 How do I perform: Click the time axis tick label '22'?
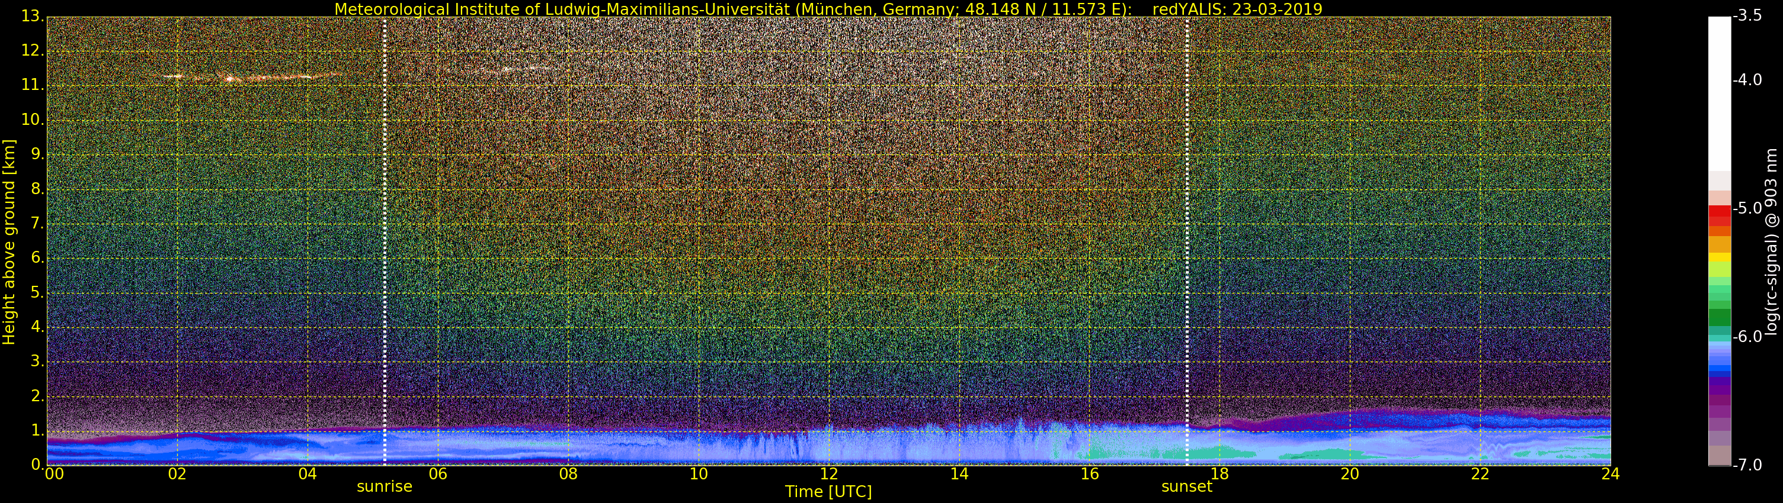click(1480, 474)
